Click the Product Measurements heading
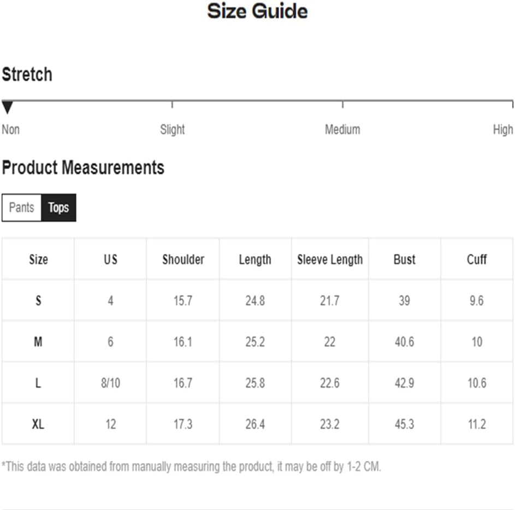 pos(83,168)
